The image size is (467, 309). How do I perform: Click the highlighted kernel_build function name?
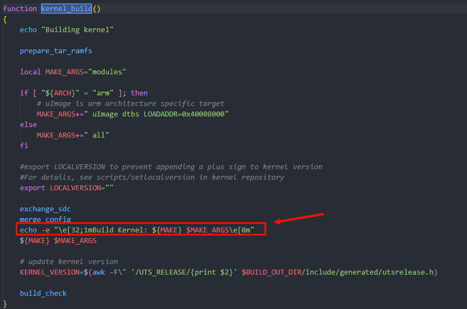click(66, 8)
